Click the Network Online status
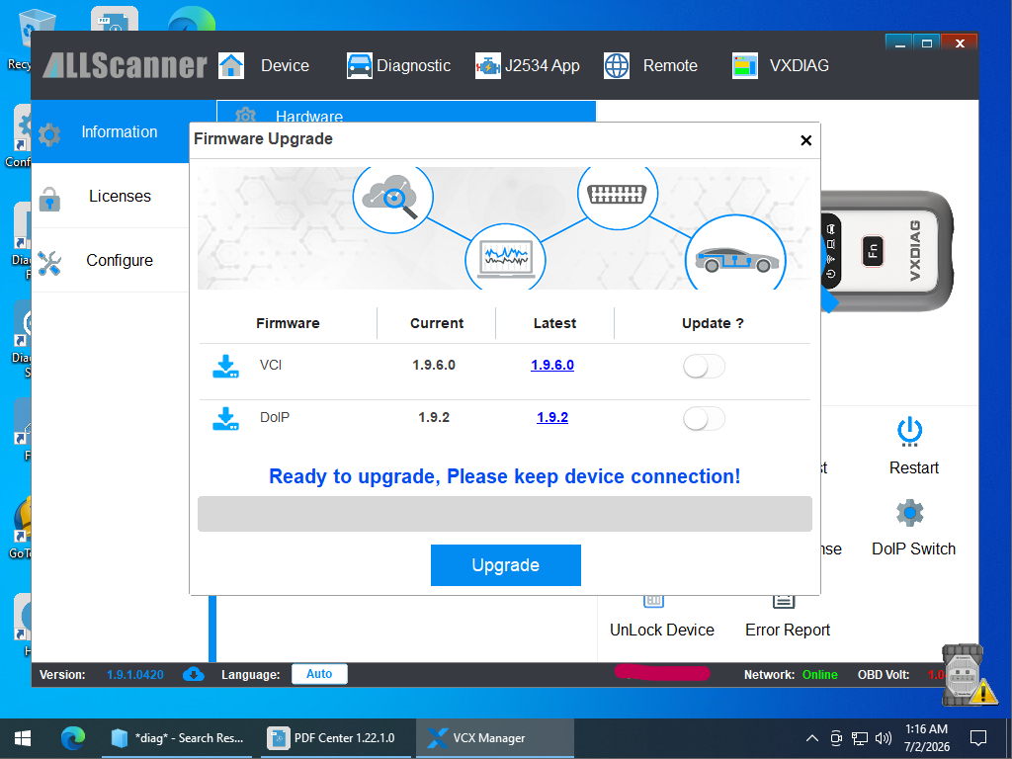 [x=819, y=674]
